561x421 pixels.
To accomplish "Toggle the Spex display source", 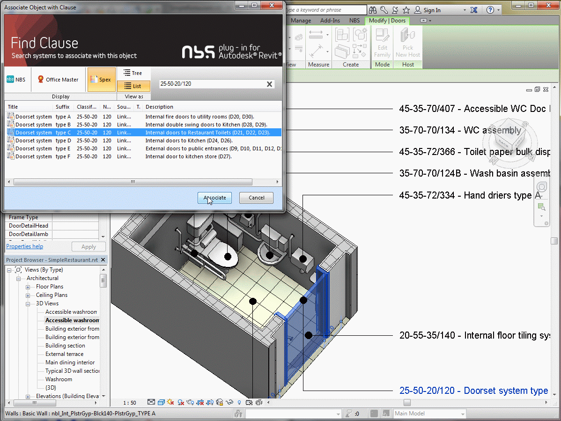I will pos(102,80).
